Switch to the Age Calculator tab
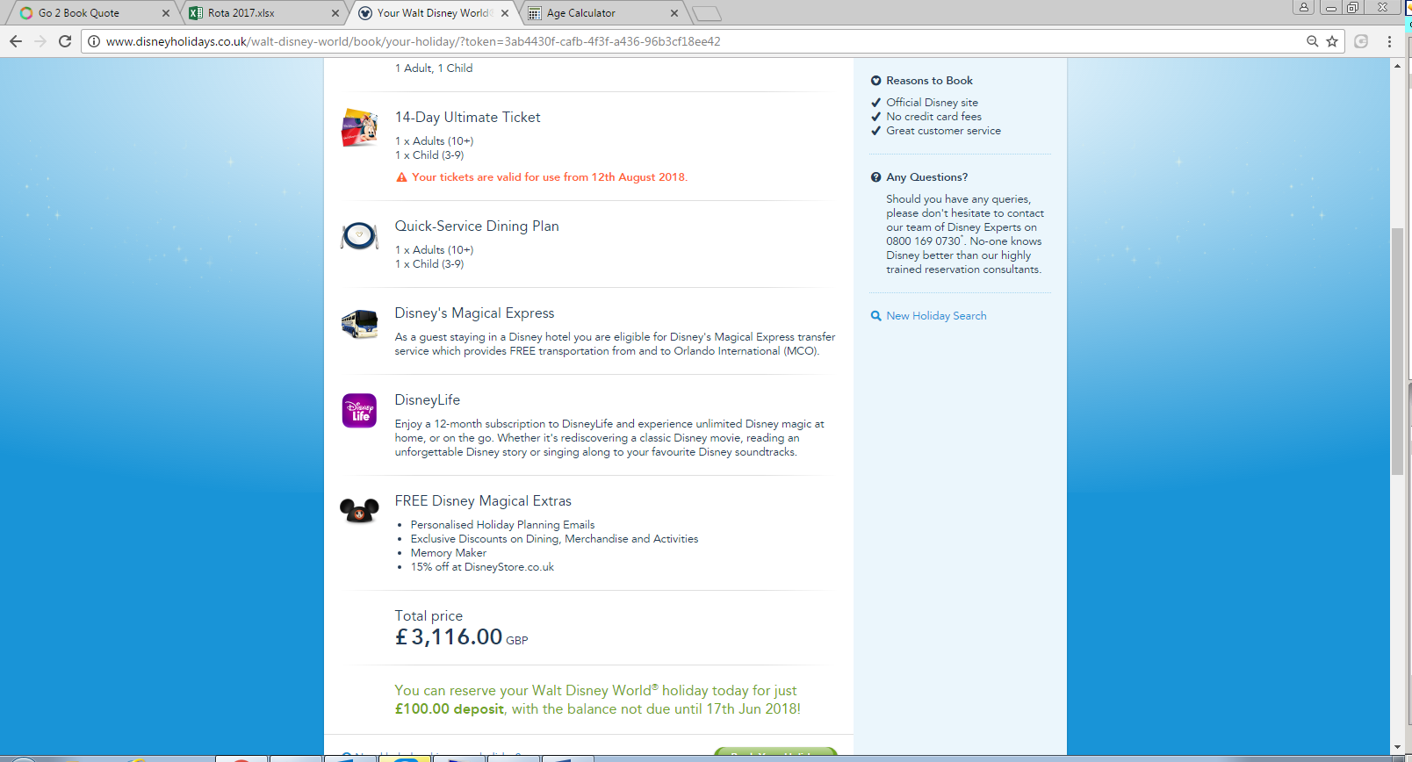 (x=602, y=13)
